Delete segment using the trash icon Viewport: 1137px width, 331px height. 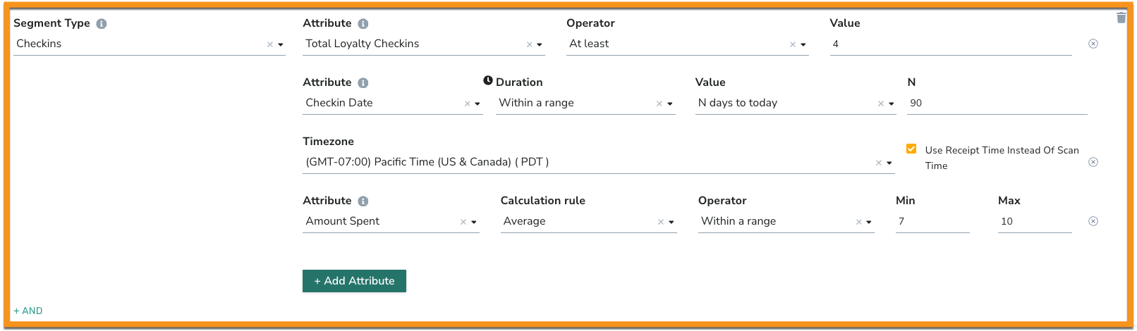[x=1121, y=18]
